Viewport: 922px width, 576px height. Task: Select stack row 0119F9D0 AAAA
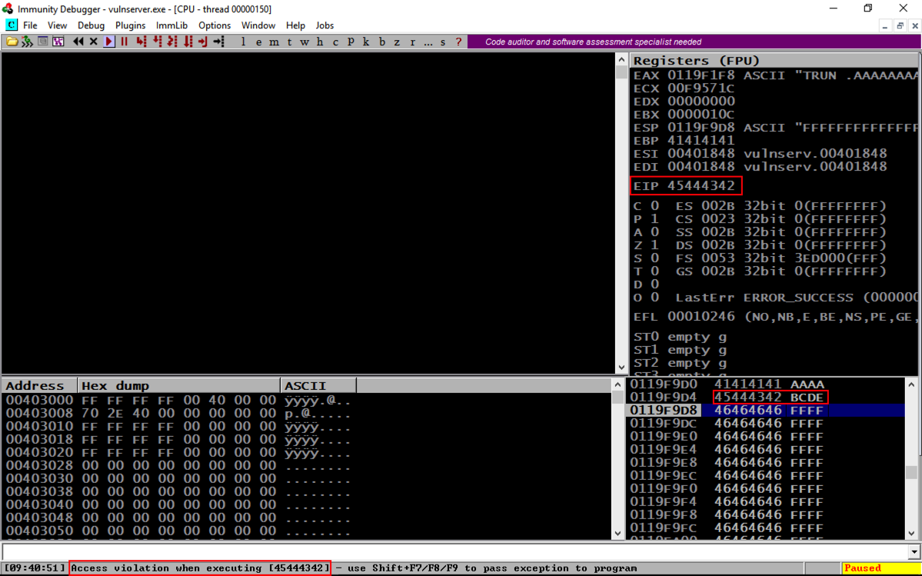766,385
